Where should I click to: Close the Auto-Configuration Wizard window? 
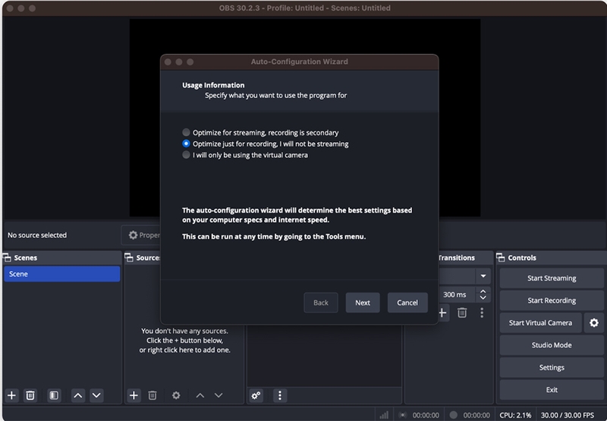pyautogui.click(x=168, y=62)
